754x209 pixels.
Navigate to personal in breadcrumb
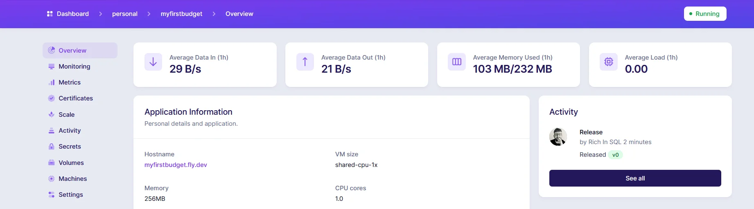click(x=125, y=14)
